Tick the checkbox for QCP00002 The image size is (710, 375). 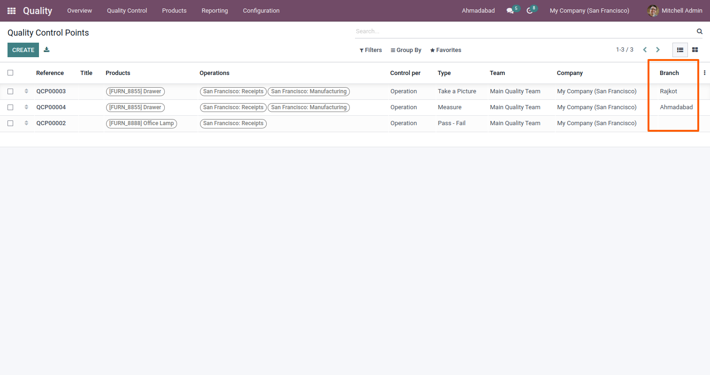10,123
